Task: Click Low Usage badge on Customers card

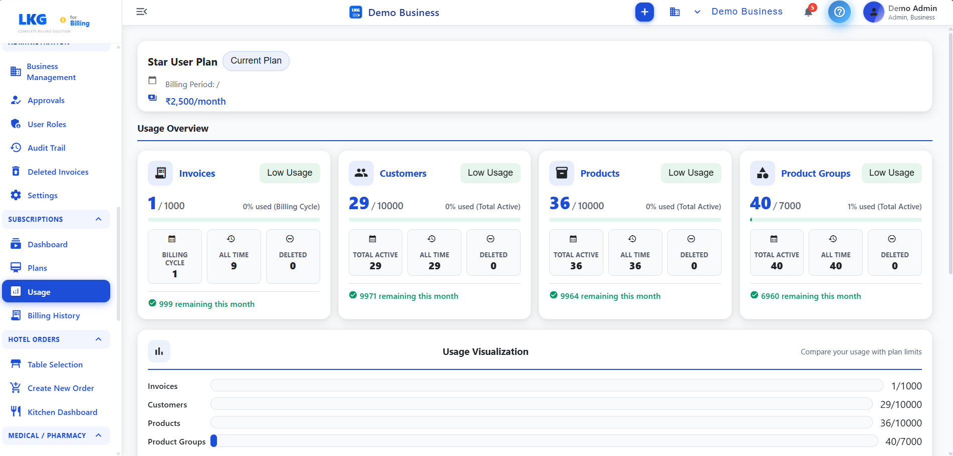Action: pos(490,173)
